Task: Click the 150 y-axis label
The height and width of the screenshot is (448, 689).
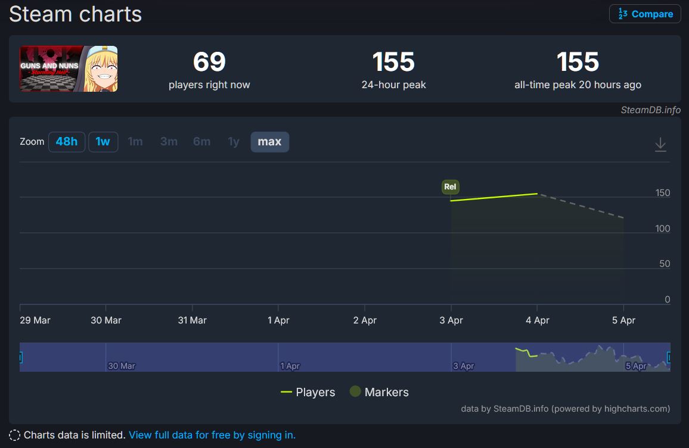Action: pyautogui.click(x=663, y=193)
